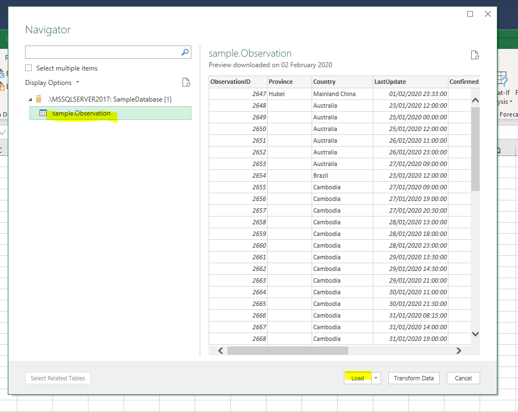Close the Navigator dialog
The width and height of the screenshot is (518, 412).
tap(487, 14)
